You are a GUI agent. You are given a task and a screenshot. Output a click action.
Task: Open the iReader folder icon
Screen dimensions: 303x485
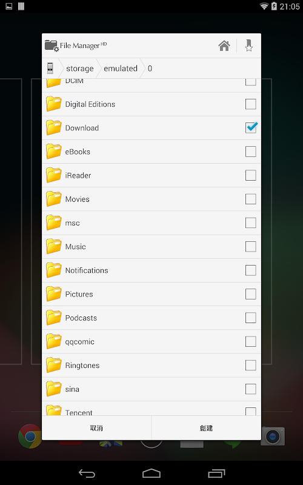[x=54, y=175]
